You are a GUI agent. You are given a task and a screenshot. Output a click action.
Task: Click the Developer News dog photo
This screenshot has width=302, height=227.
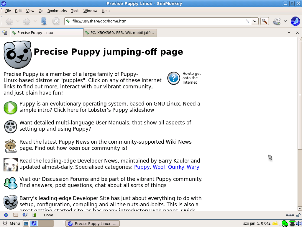pos(11,165)
